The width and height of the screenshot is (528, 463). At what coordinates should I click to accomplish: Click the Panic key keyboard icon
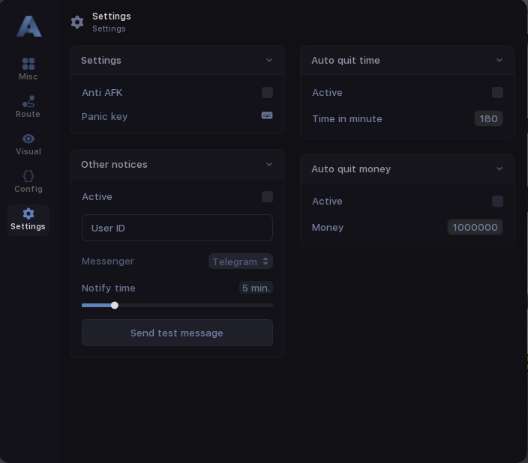(267, 116)
